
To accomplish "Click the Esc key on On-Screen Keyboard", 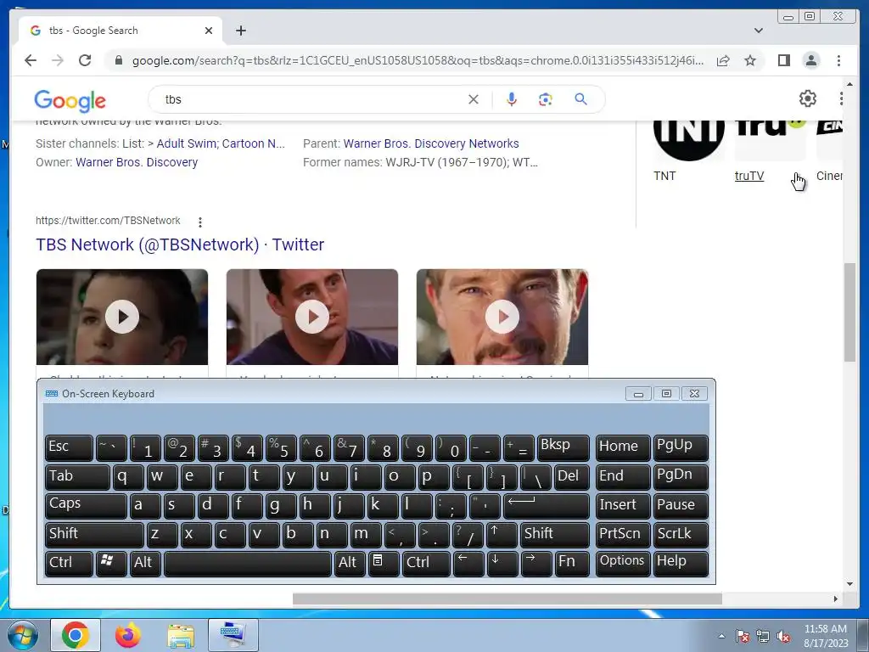I will click(x=70, y=448).
